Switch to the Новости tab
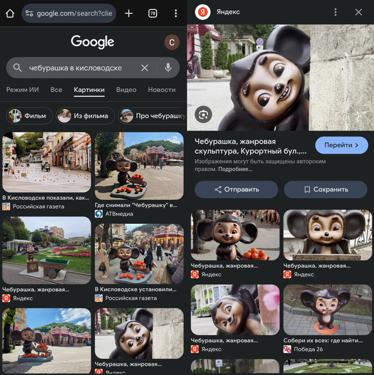Viewport: 374px width, 375px height. click(x=161, y=90)
